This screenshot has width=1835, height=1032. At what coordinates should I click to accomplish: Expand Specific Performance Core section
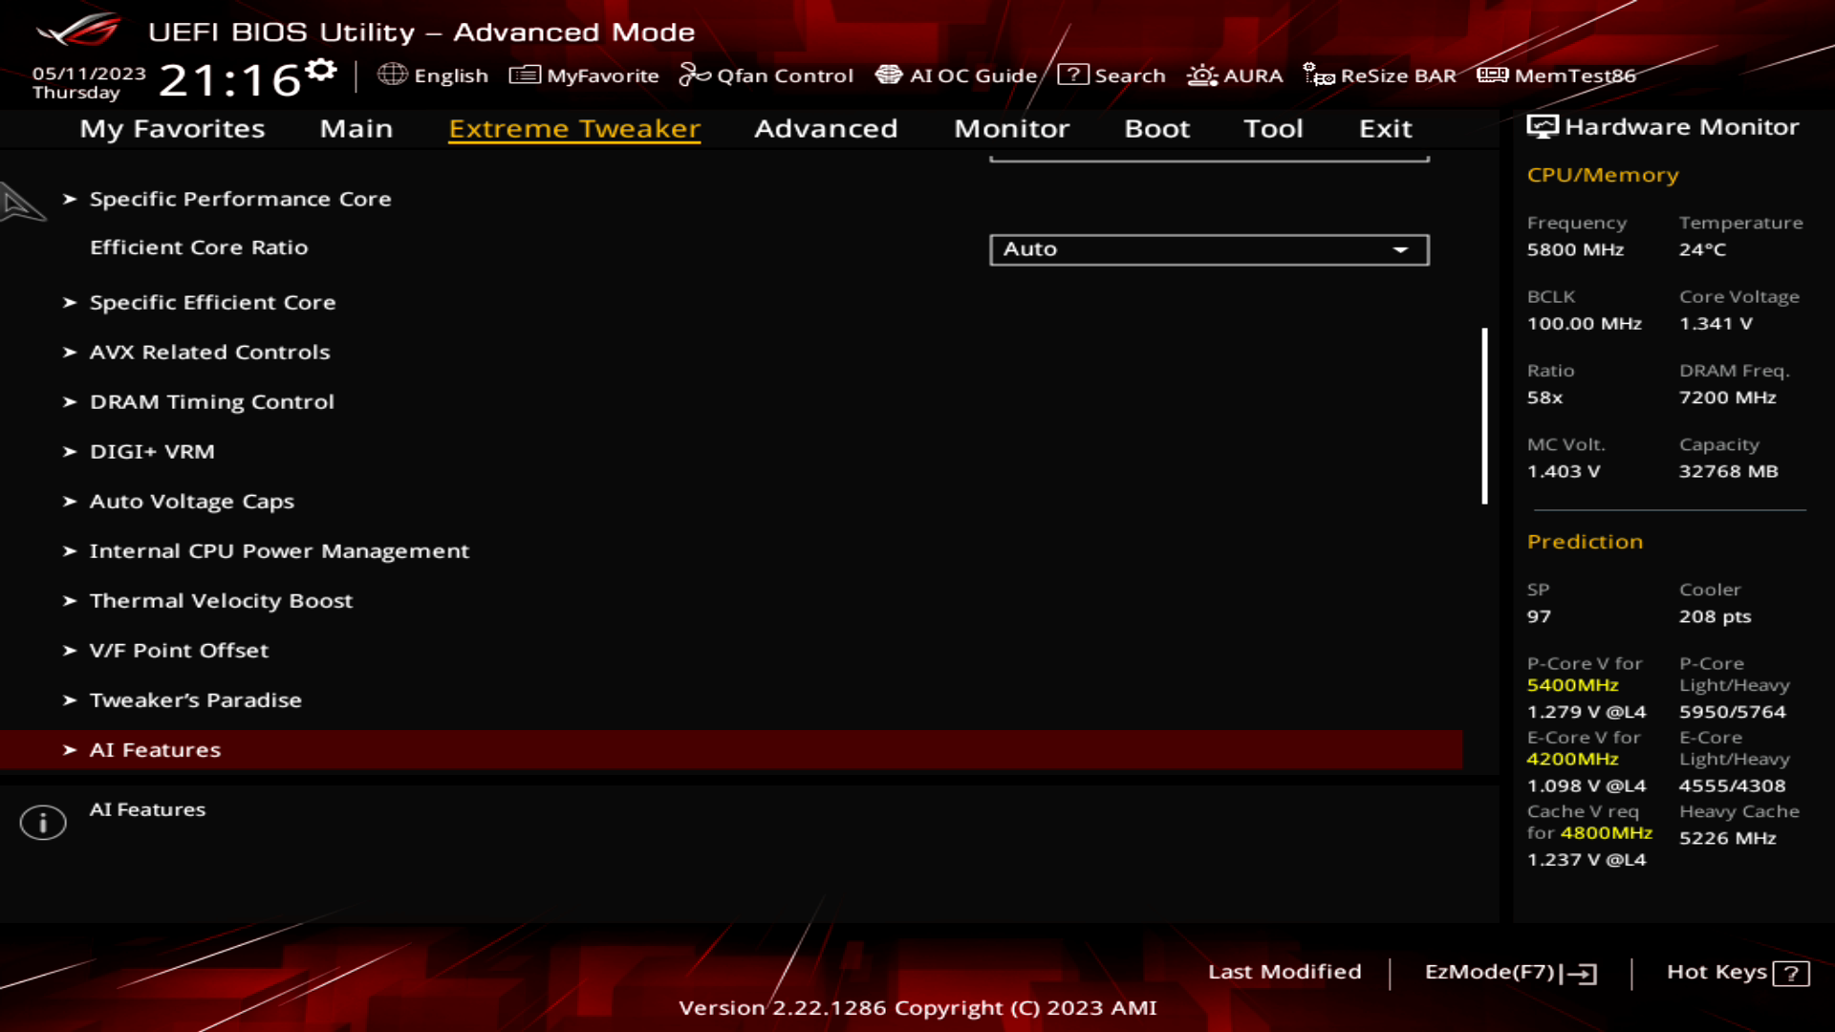pos(241,198)
